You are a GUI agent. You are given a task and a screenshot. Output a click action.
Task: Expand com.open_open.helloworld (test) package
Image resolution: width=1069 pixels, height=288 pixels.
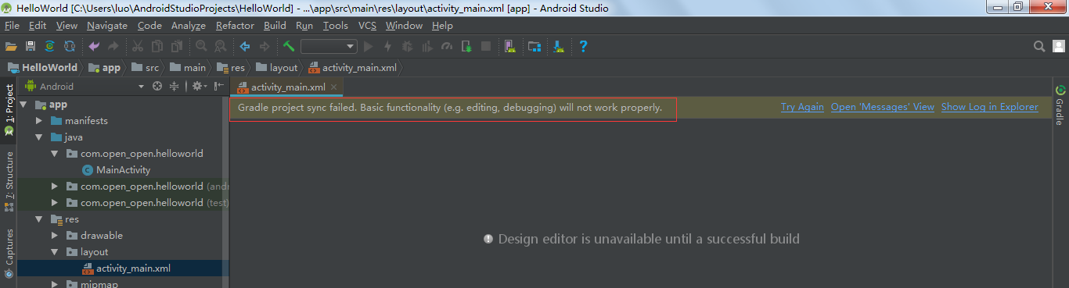55,203
